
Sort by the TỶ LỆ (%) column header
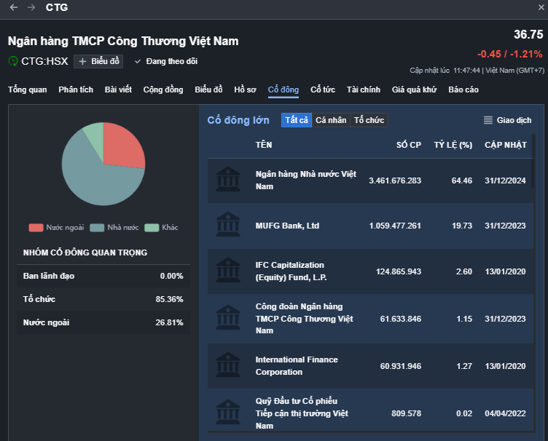tap(453, 145)
